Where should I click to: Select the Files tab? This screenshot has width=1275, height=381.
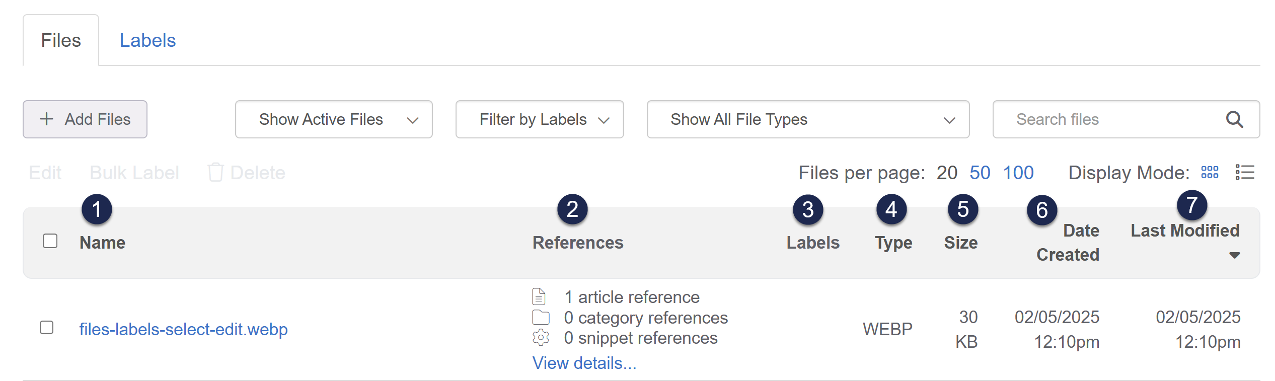coord(61,40)
